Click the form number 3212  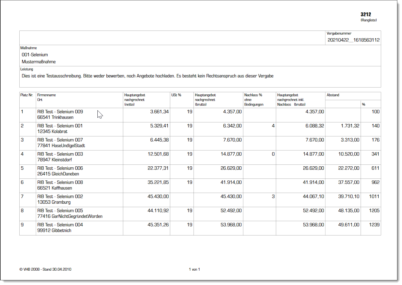(366, 14)
